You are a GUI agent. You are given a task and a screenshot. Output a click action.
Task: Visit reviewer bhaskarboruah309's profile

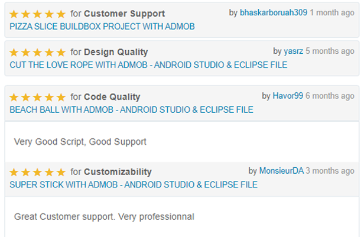273,13
